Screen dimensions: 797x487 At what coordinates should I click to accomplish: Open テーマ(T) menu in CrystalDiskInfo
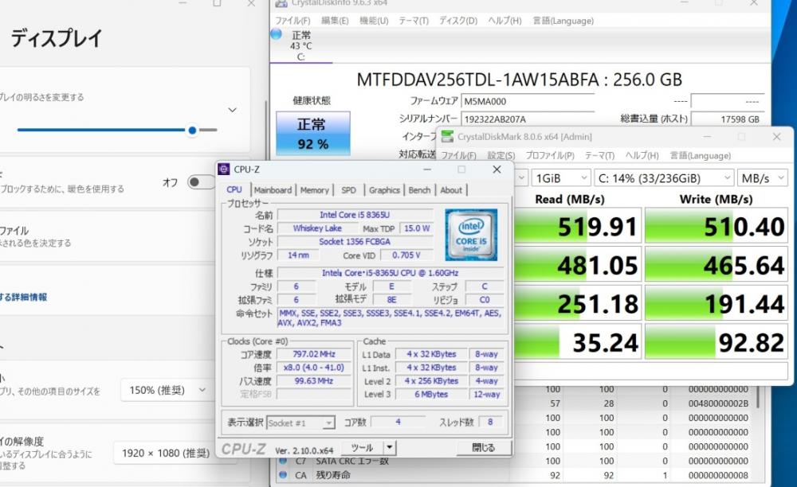pos(413,21)
